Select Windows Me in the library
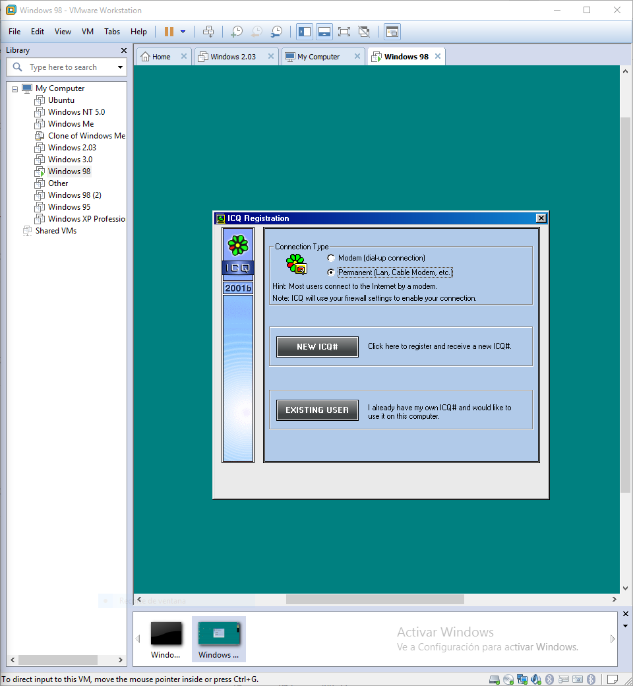 [71, 124]
